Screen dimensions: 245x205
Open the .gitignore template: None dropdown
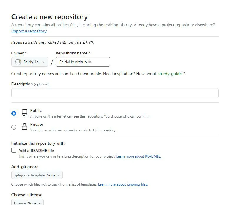click(x=37, y=175)
